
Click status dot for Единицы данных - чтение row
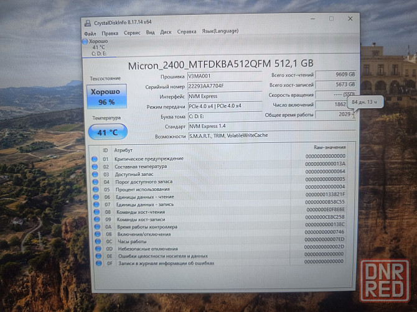tap(96, 197)
